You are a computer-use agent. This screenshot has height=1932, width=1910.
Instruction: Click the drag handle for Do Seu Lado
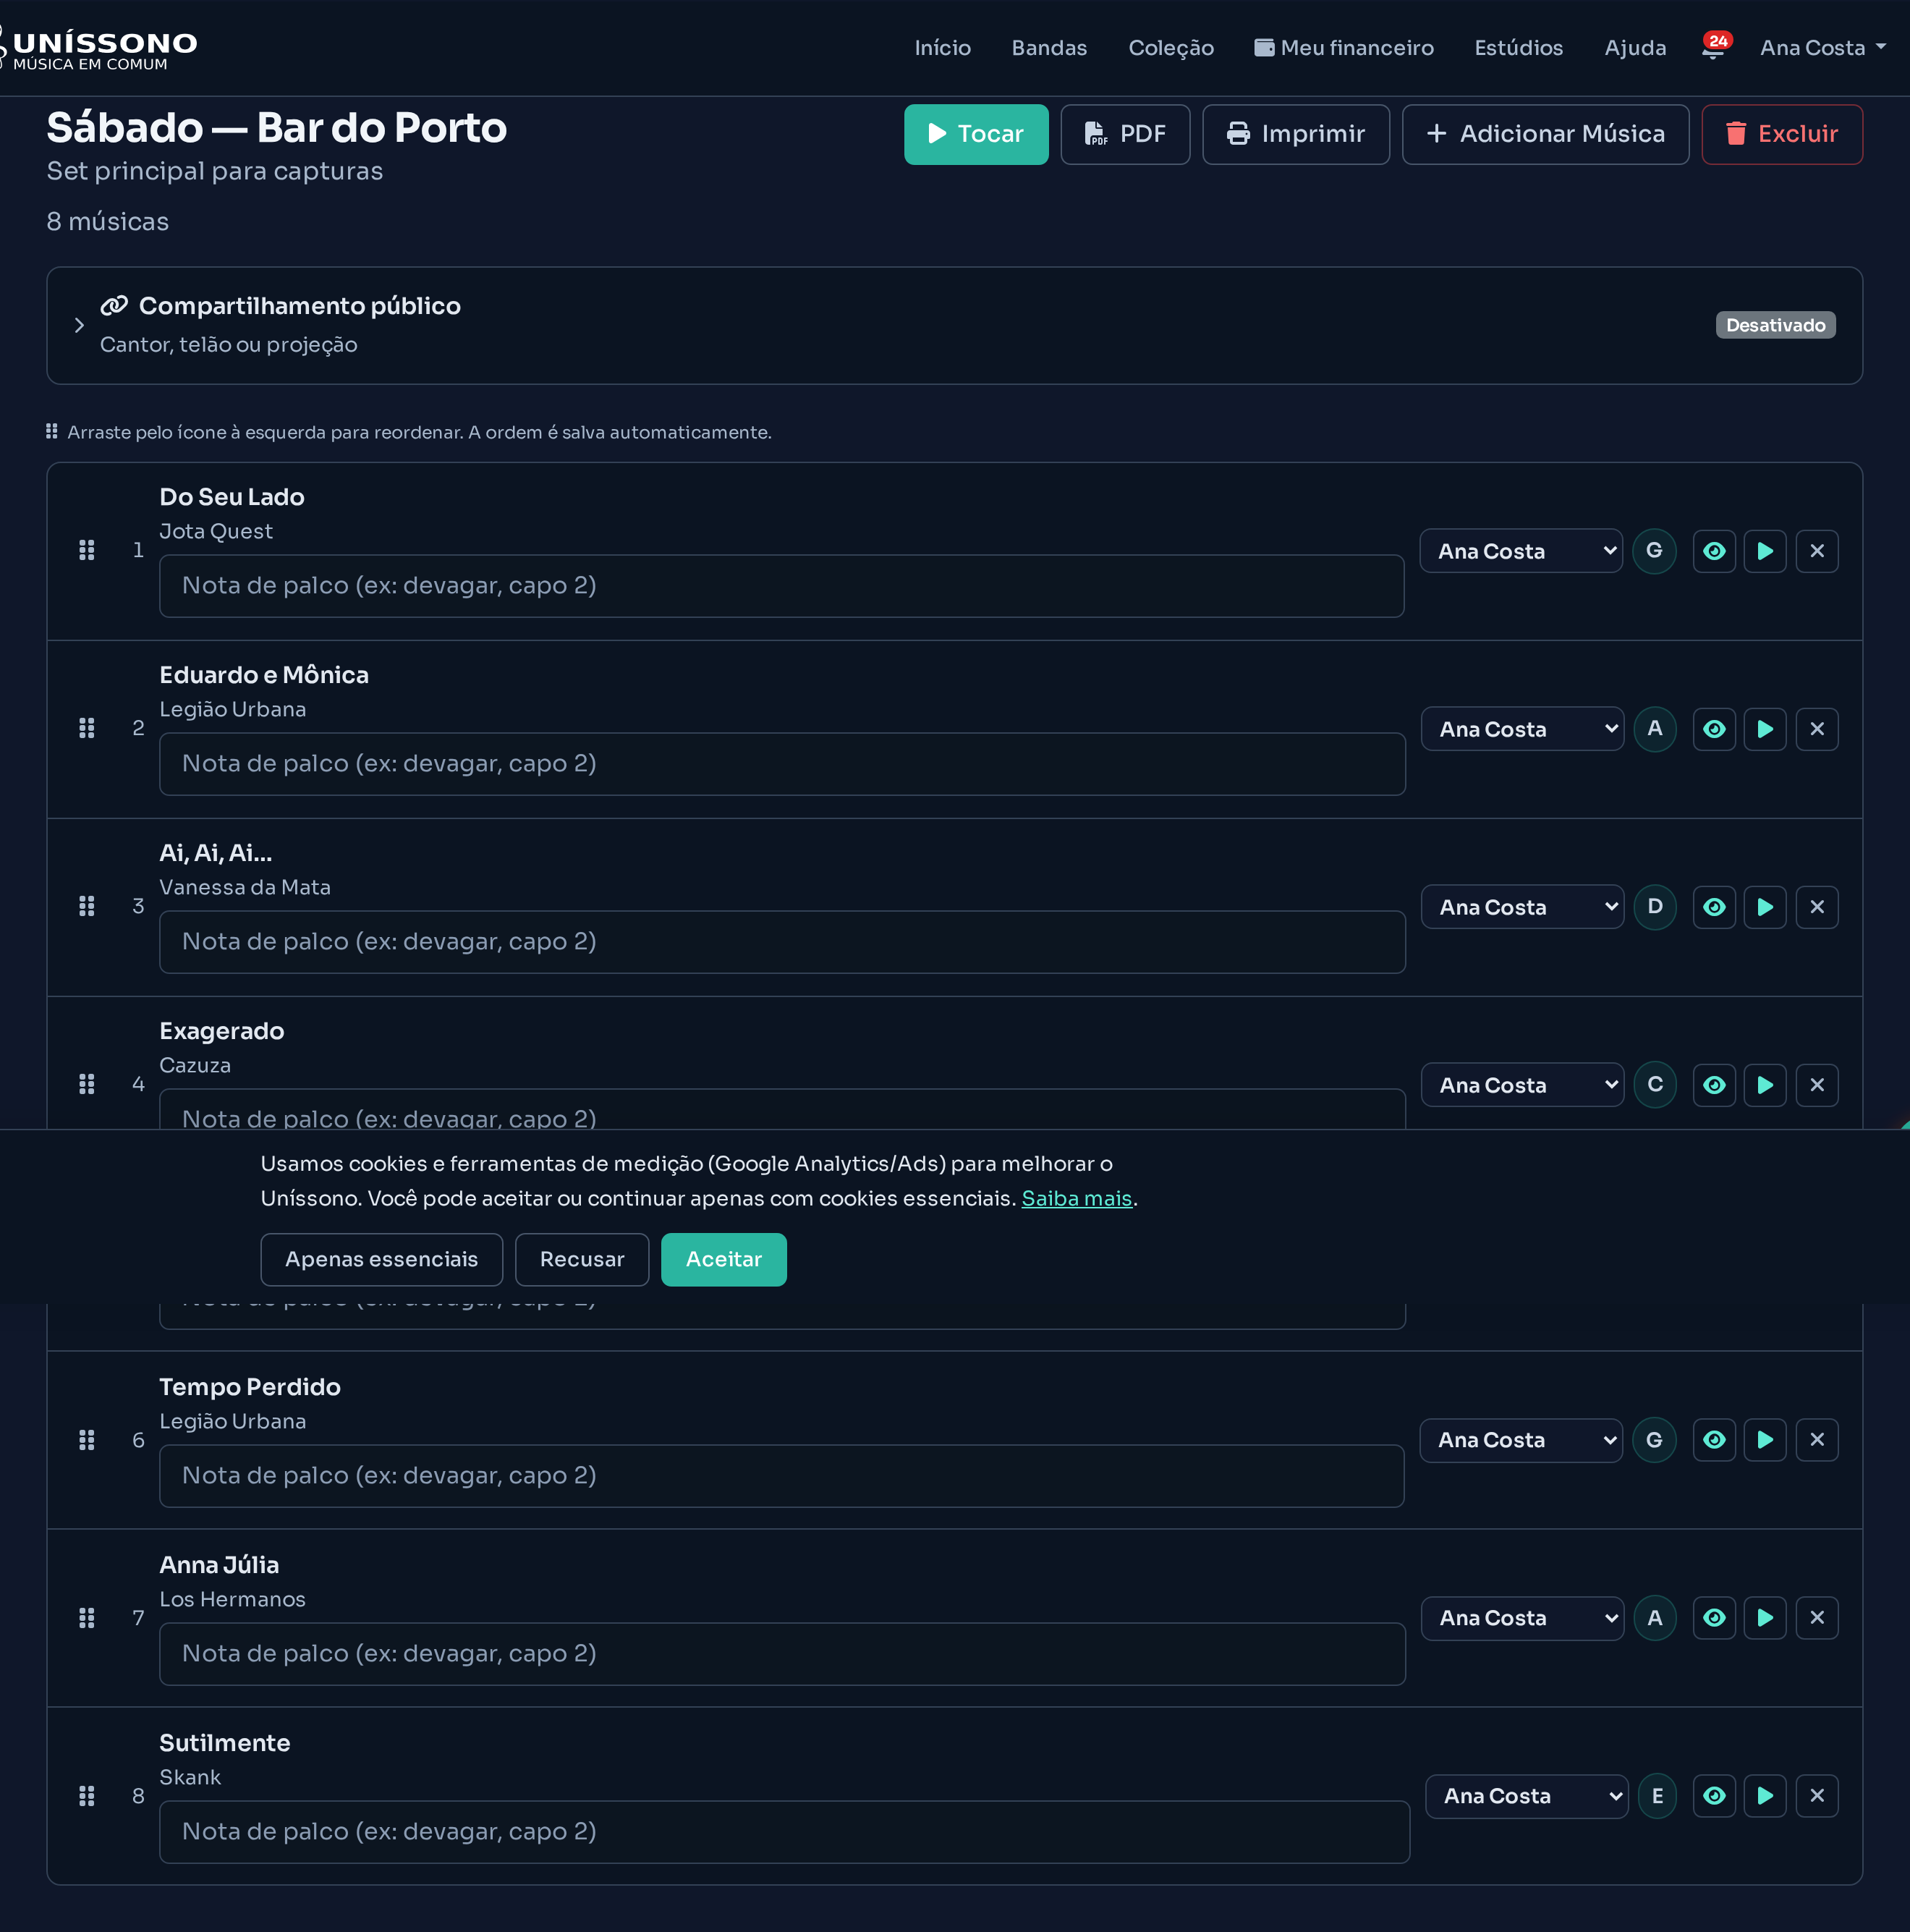(x=87, y=550)
